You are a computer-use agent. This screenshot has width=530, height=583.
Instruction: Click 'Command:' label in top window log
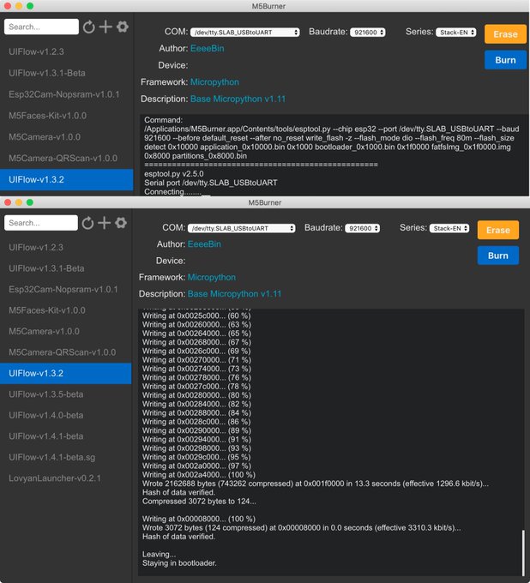[x=163, y=120]
